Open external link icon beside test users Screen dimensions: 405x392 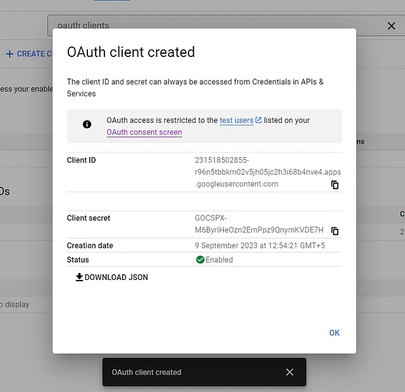[258, 120]
